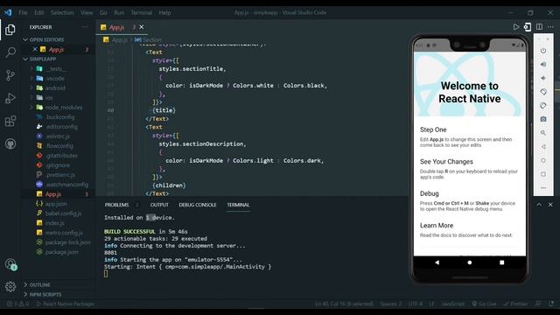The height and width of the screenshot is (315, 560).
Task: Tap Android home button on phone screen
Action: coord(470,262)
